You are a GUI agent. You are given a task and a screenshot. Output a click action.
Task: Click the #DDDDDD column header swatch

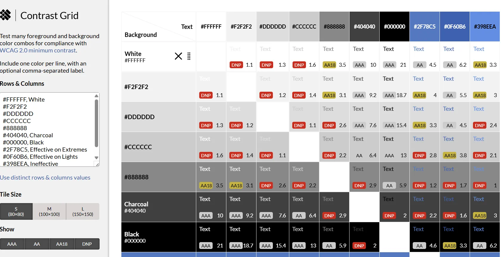pos(273,27)
